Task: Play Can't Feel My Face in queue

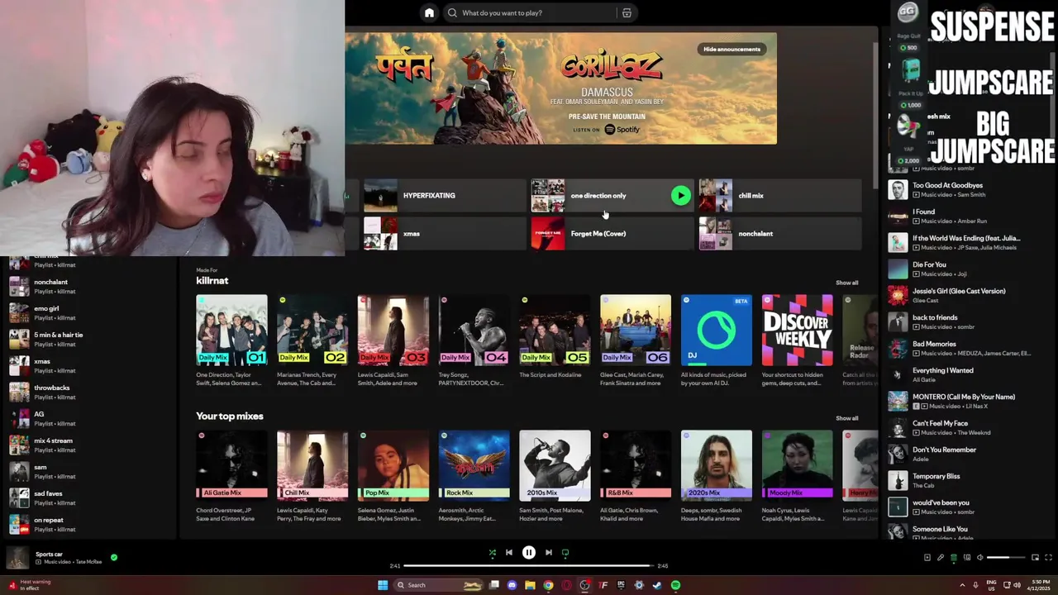Action: [x=967, y=427]
